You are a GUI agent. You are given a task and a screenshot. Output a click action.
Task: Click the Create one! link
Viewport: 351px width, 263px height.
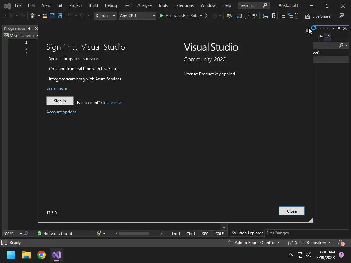[111, 103]
